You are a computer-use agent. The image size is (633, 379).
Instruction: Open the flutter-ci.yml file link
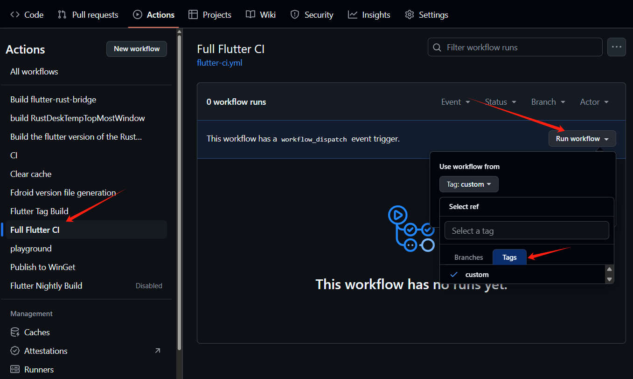click(x=220, y=62)
